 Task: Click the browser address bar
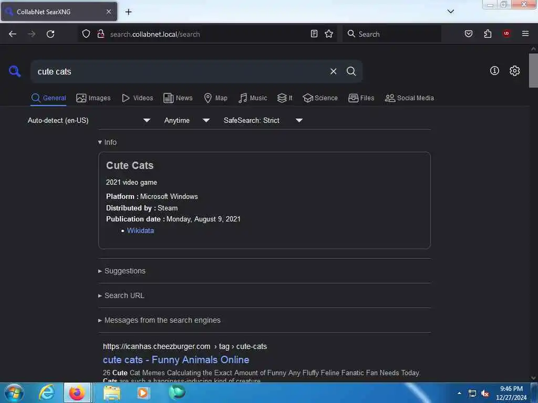207,34
